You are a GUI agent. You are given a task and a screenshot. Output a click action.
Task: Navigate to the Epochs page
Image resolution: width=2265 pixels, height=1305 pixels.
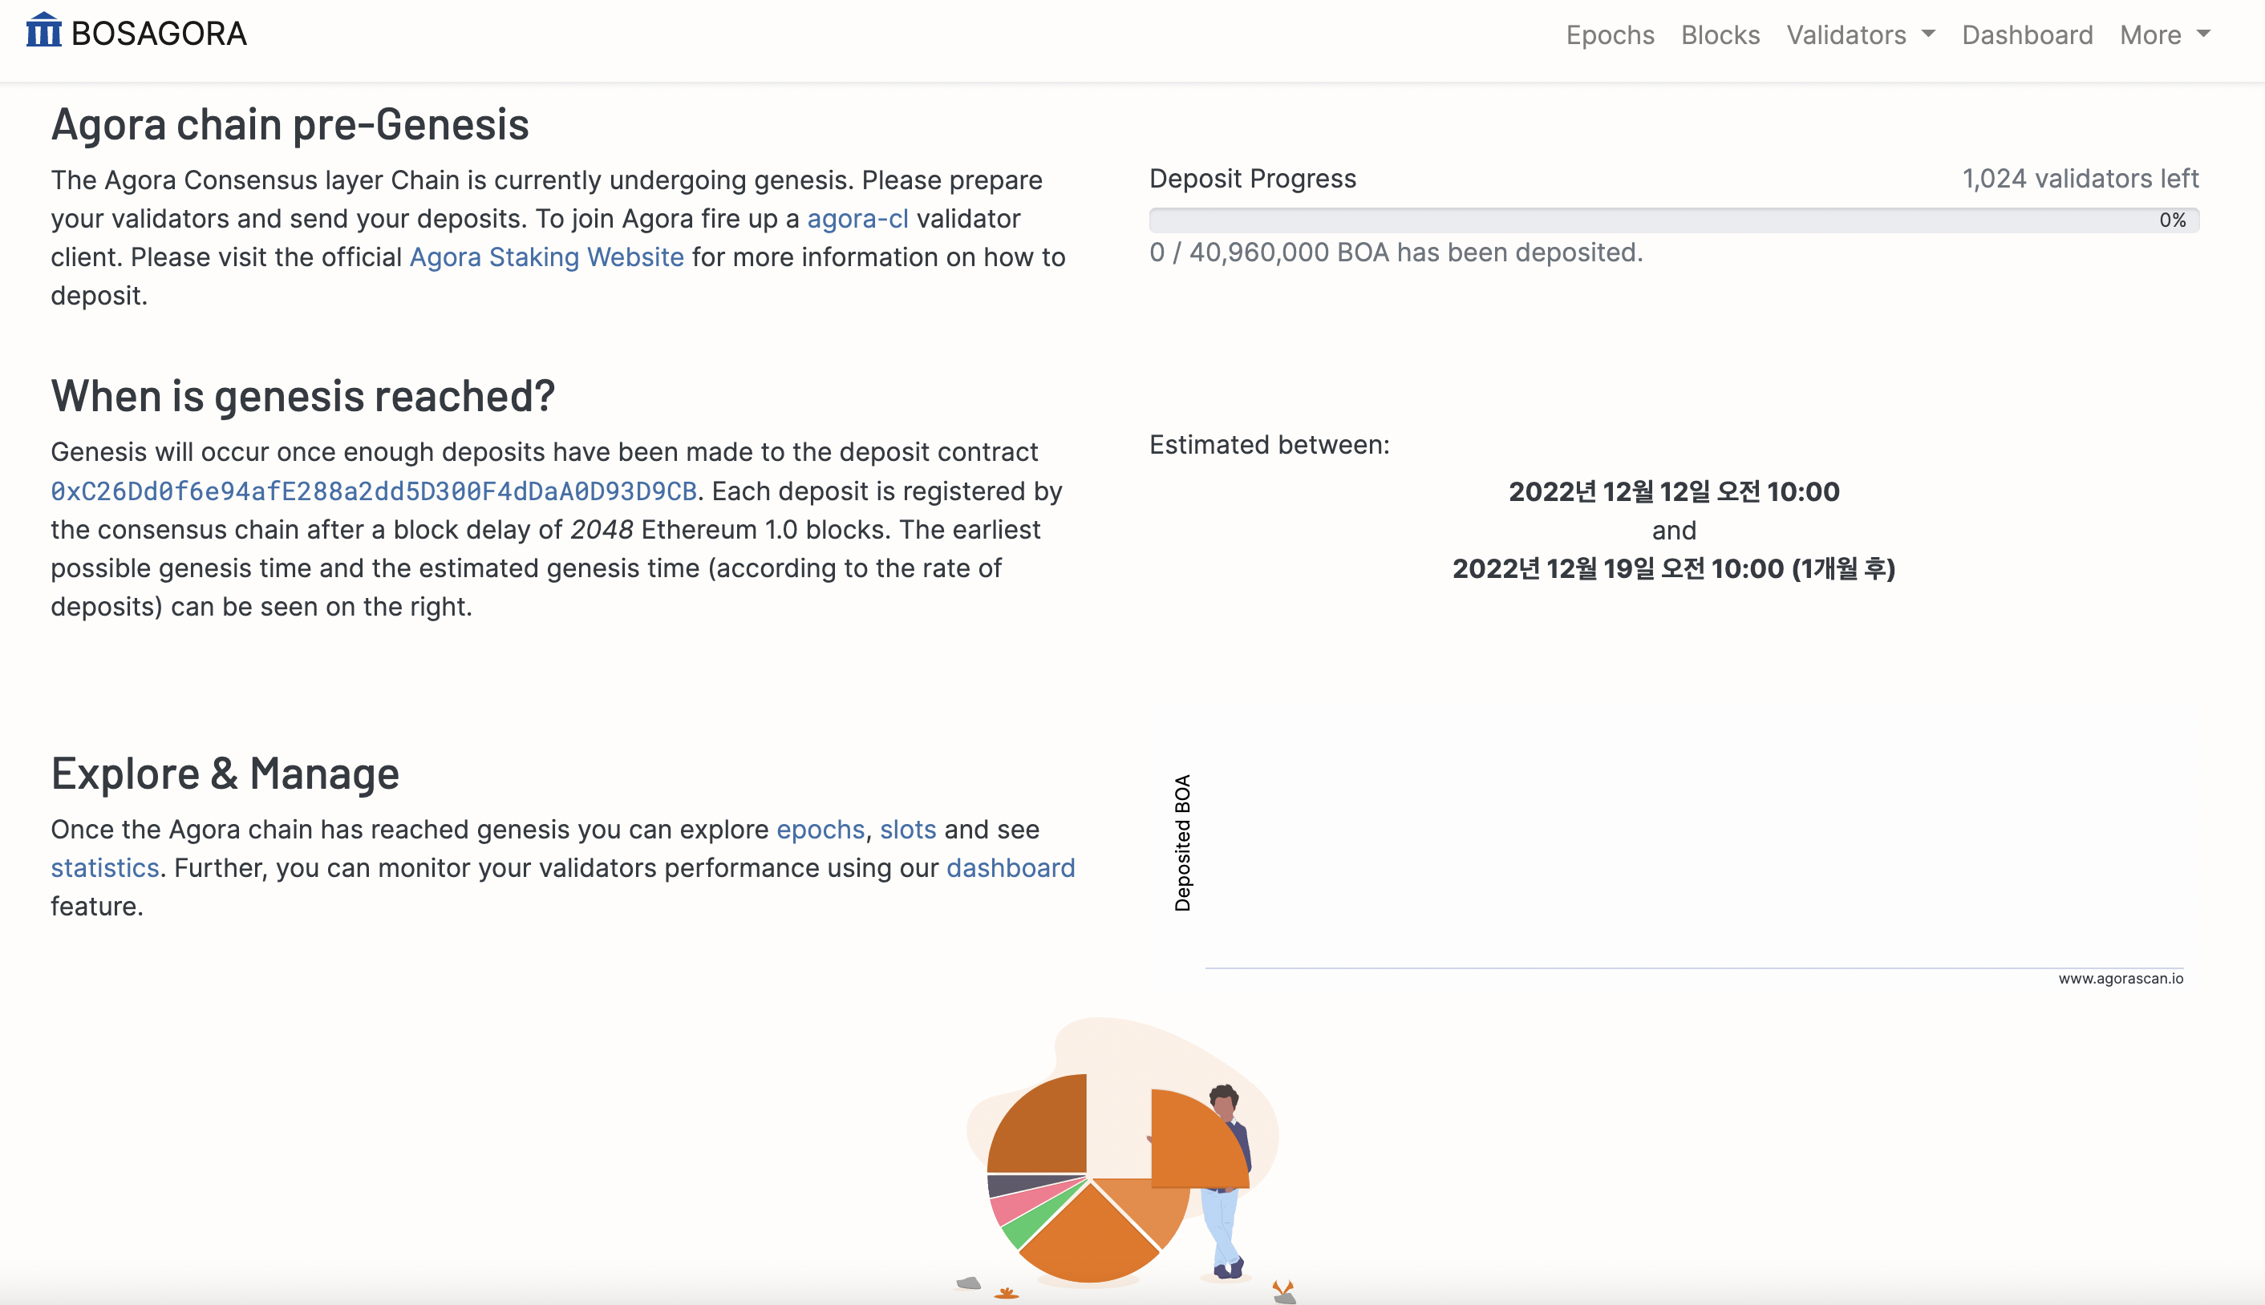coord(1610,34)
